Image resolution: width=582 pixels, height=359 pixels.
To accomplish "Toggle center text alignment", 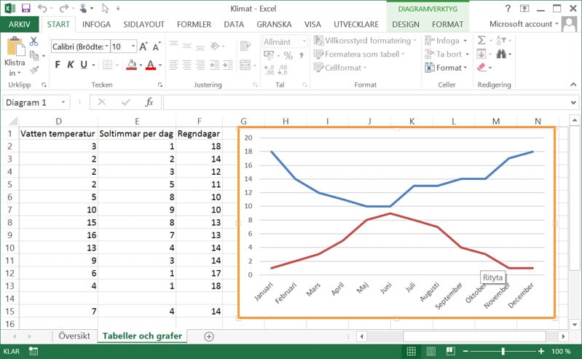I will click(x=187, y=65).
